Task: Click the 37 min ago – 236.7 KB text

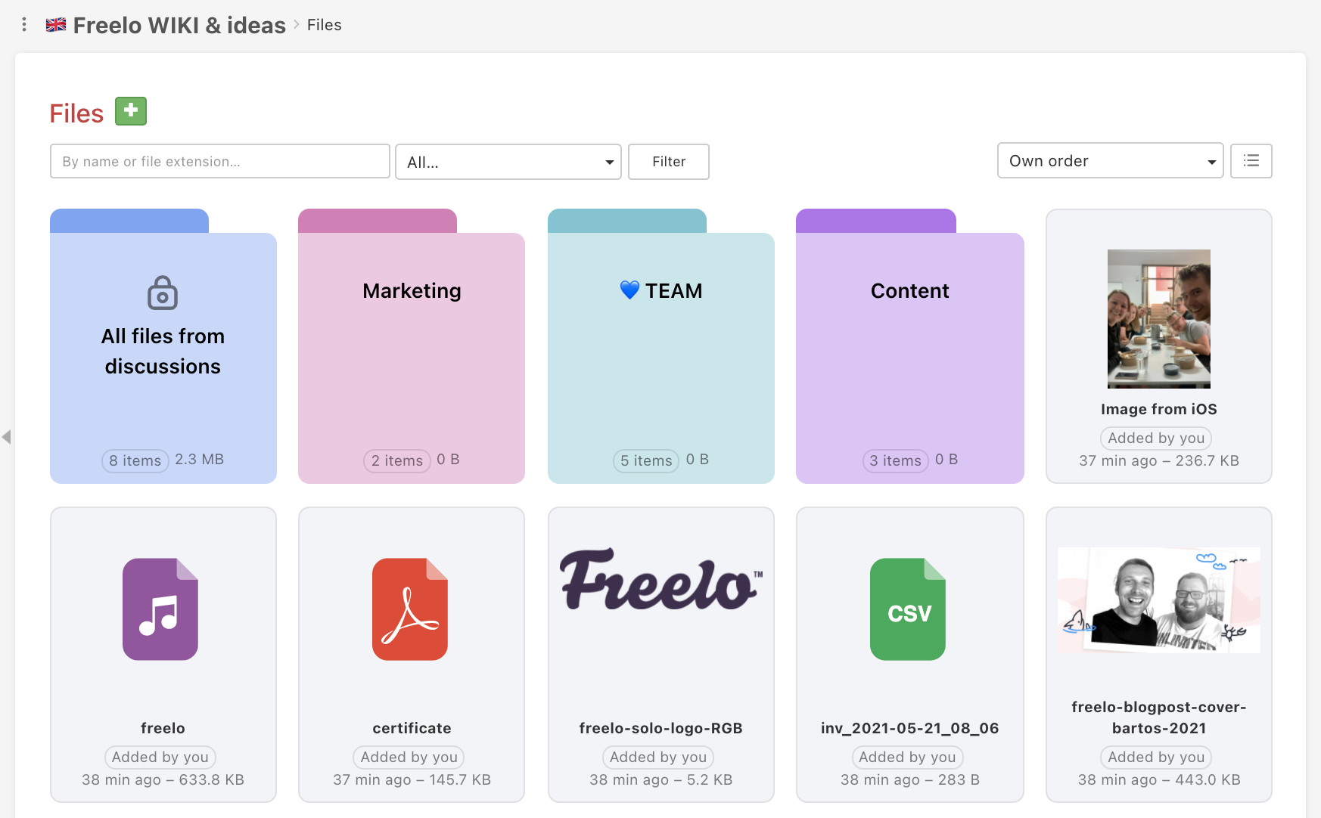Action: click(x=1159, y=460)
